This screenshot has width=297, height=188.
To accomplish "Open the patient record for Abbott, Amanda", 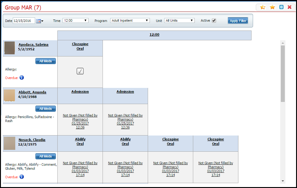I will click(32, 92).
